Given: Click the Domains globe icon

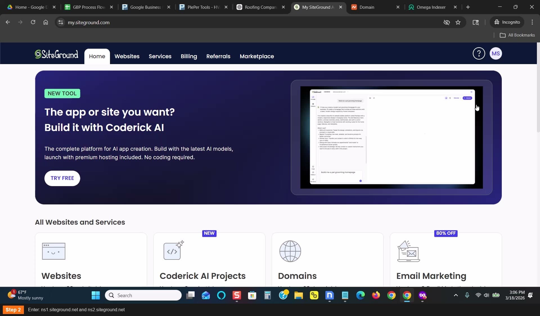Looking at the screenshot, I should 290,251.
